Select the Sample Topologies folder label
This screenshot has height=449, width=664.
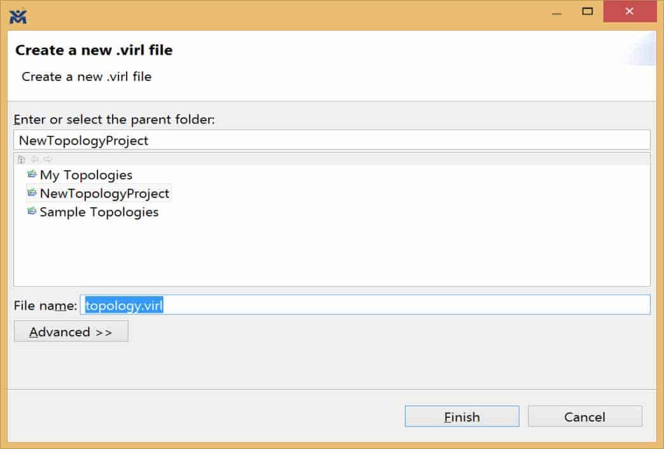[x=99, y=212]
